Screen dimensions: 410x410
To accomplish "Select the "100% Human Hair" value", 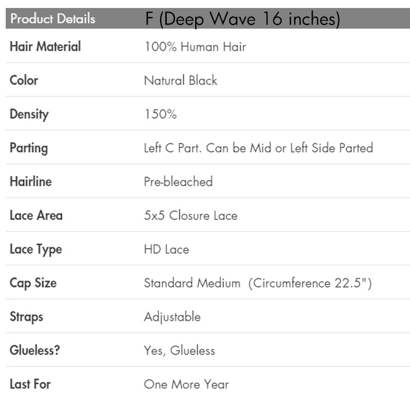I will click(195, 47).
